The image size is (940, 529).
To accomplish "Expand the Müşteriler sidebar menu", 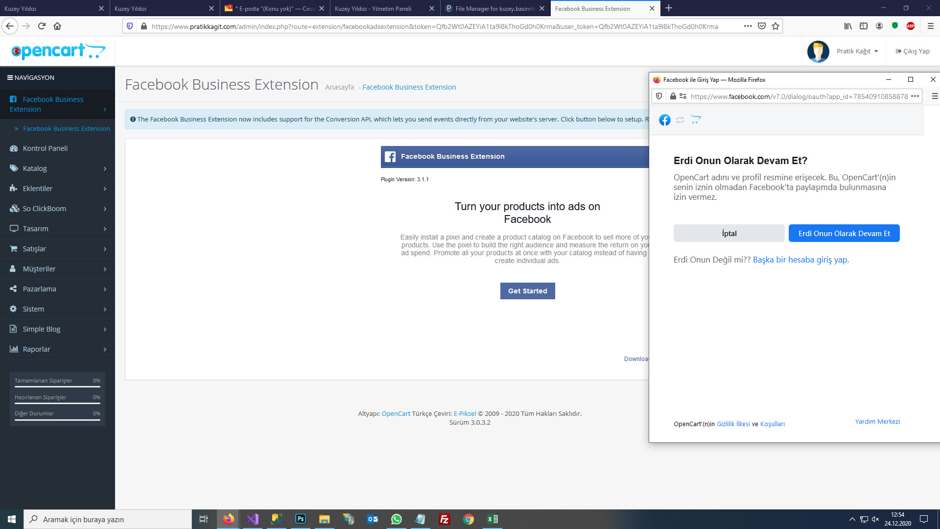I will point(57,269).
